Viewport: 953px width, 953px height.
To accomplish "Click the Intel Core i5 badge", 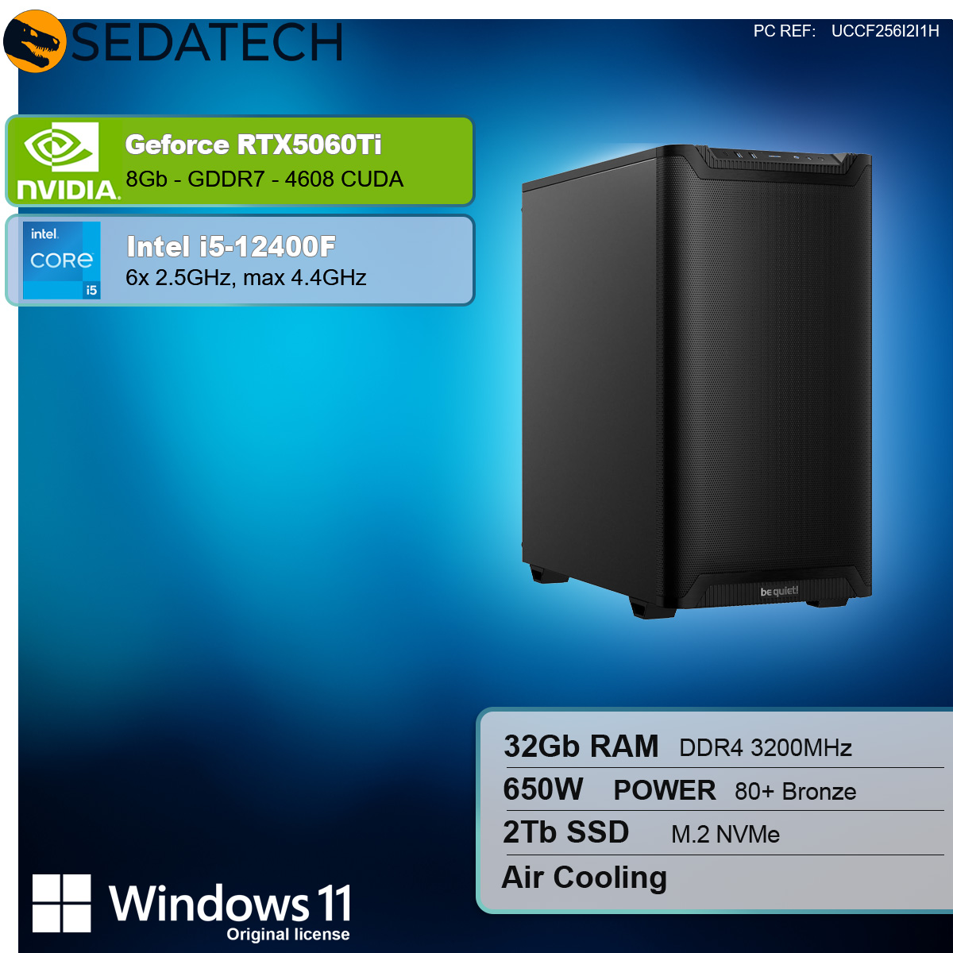I will [62, 260].
